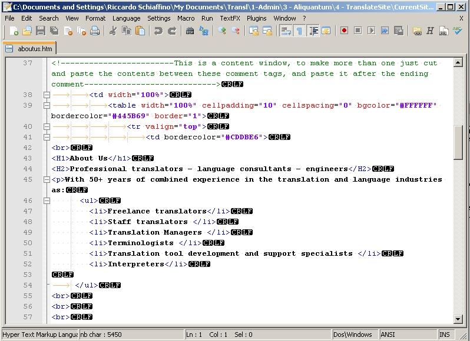Click the Save All toolbar icon
The width and height of the screenshot is (470, 341).
[x=54, y=31]
